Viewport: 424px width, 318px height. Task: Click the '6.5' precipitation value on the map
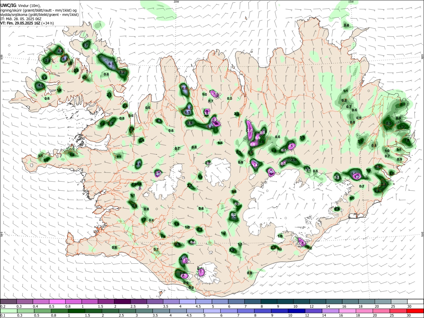click(187, 112)
